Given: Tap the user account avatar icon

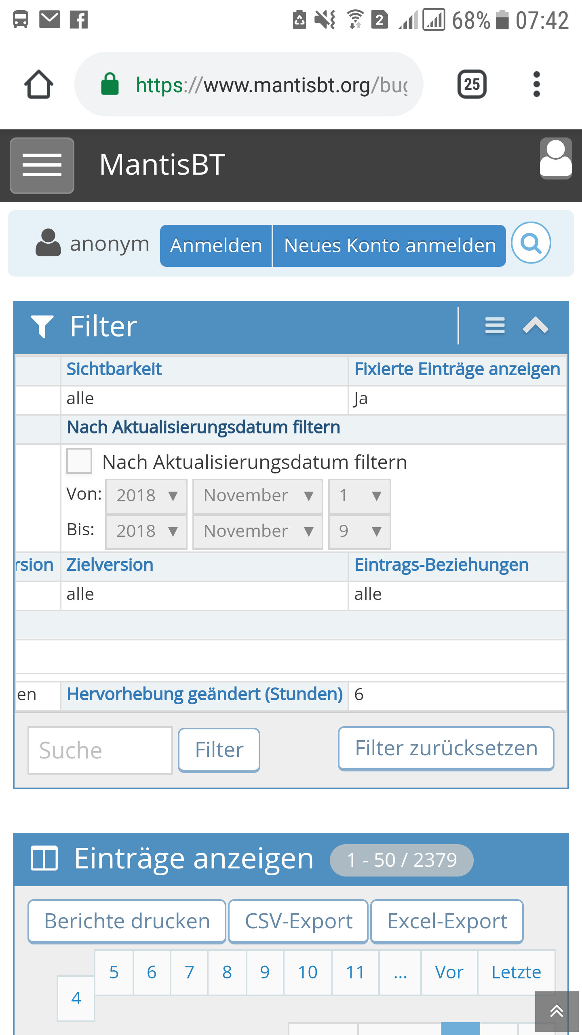Looking at the screenshot, I should coord(556,158).
